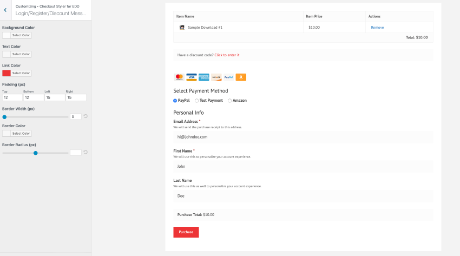Click the padding Right input field
The width and height of the screenshot is (460, 256).
pos(76,97)
